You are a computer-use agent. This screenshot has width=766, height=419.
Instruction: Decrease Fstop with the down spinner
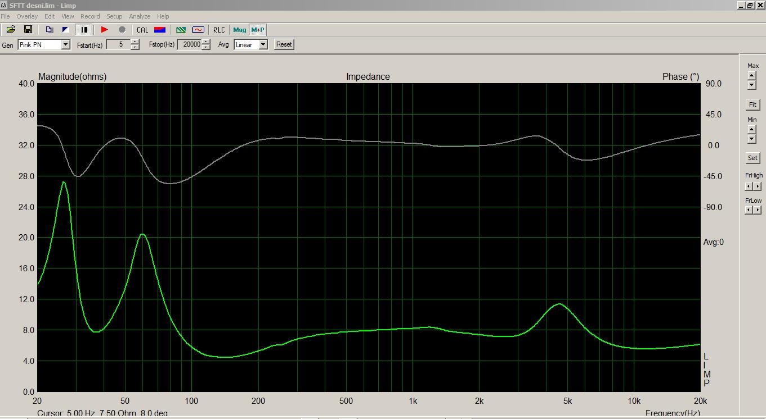tap(207, 48)
